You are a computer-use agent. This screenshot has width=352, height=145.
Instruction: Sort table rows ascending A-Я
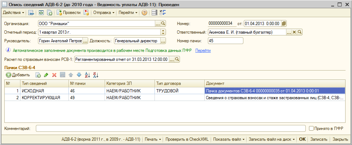coord(87,75)
